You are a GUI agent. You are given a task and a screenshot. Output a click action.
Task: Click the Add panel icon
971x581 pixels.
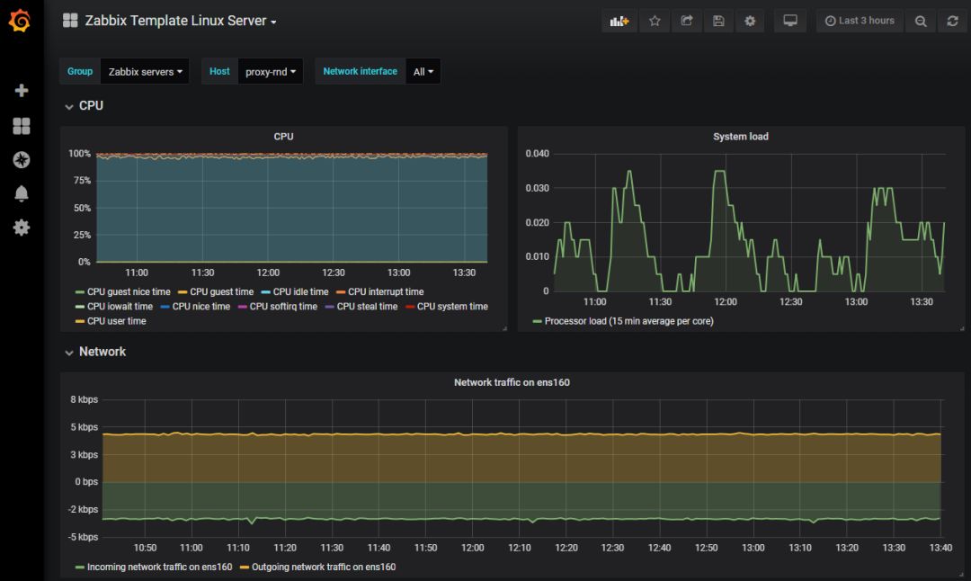click(619, 21)
